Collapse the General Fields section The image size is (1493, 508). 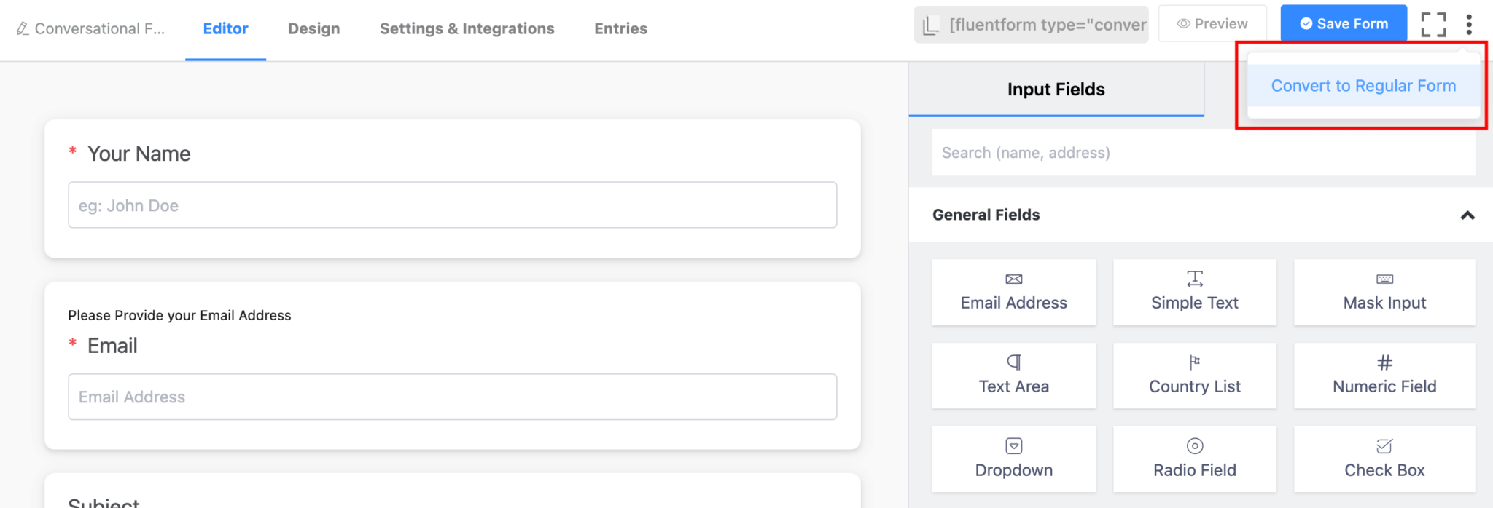coord(1467,215)
